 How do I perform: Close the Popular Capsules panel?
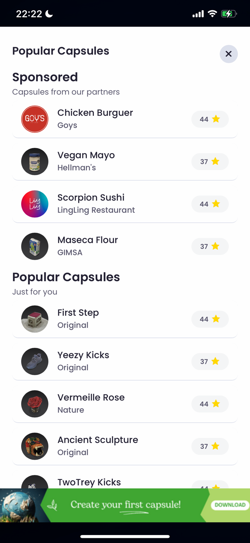[228, 54]
